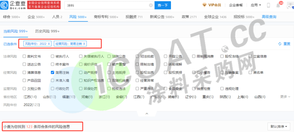Click the 重置 refresh icon
Viewport: 294px width, 132px height.
coord(280,44)
